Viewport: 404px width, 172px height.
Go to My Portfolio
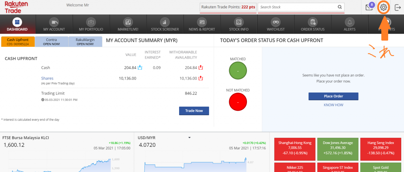91,24
